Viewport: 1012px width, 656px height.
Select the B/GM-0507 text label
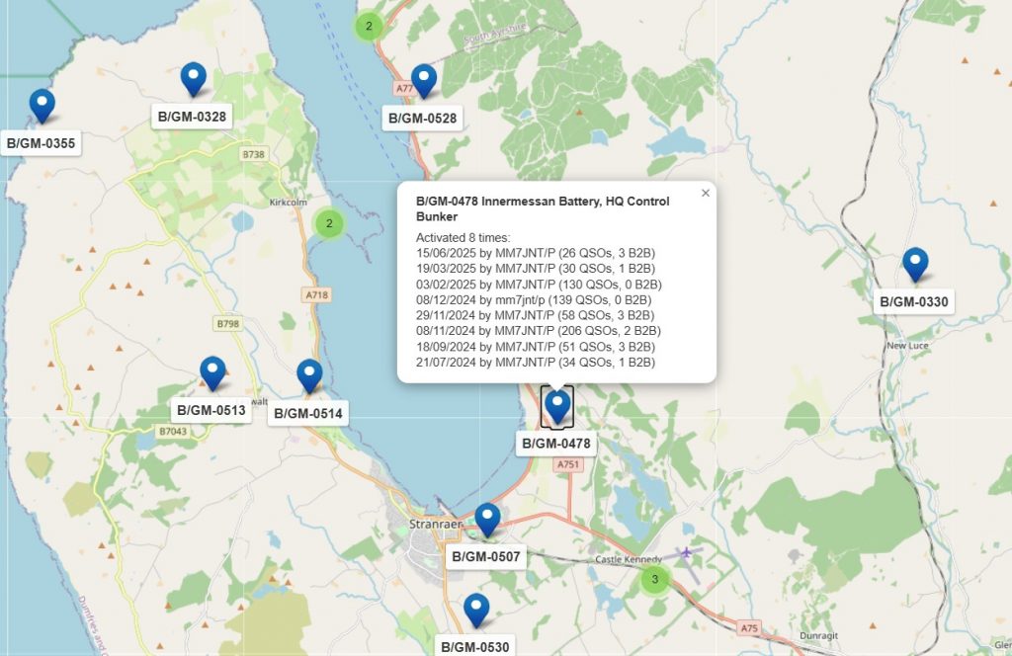click(x=485, y=556)
